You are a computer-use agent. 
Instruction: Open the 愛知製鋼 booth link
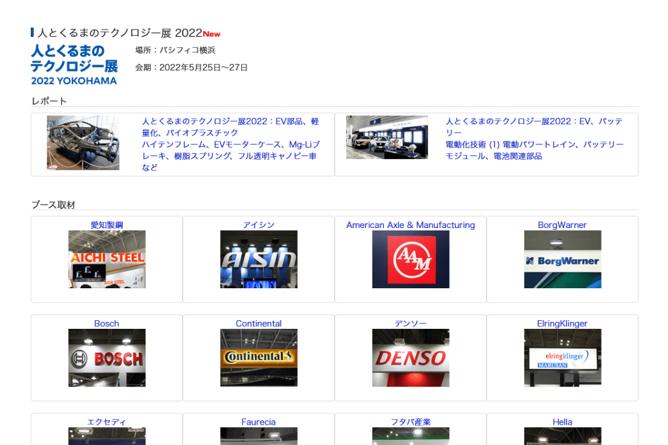106,225
